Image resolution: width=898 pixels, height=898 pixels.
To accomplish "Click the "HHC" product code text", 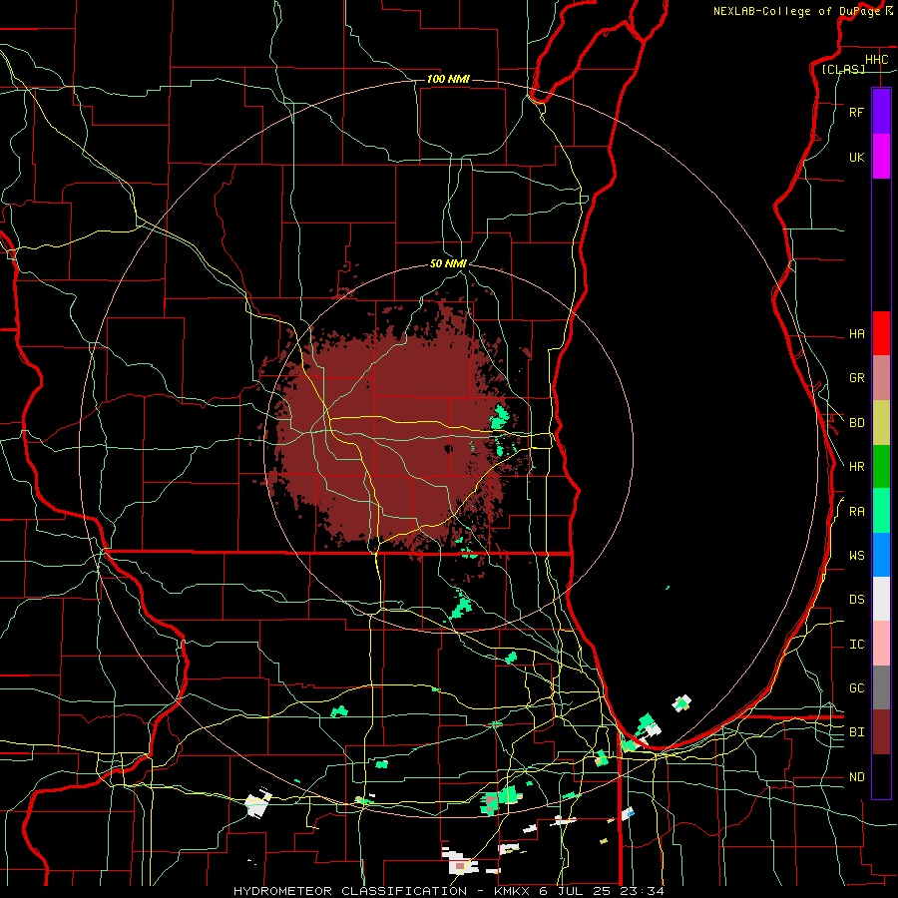I will [876, 60].
